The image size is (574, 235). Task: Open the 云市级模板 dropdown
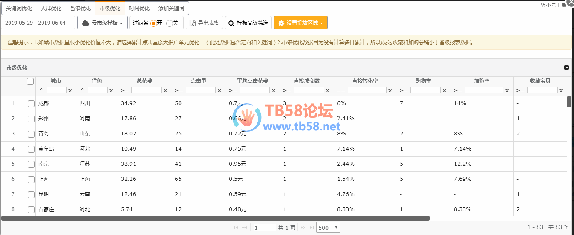pyautogui.click(x=103, y=23)
